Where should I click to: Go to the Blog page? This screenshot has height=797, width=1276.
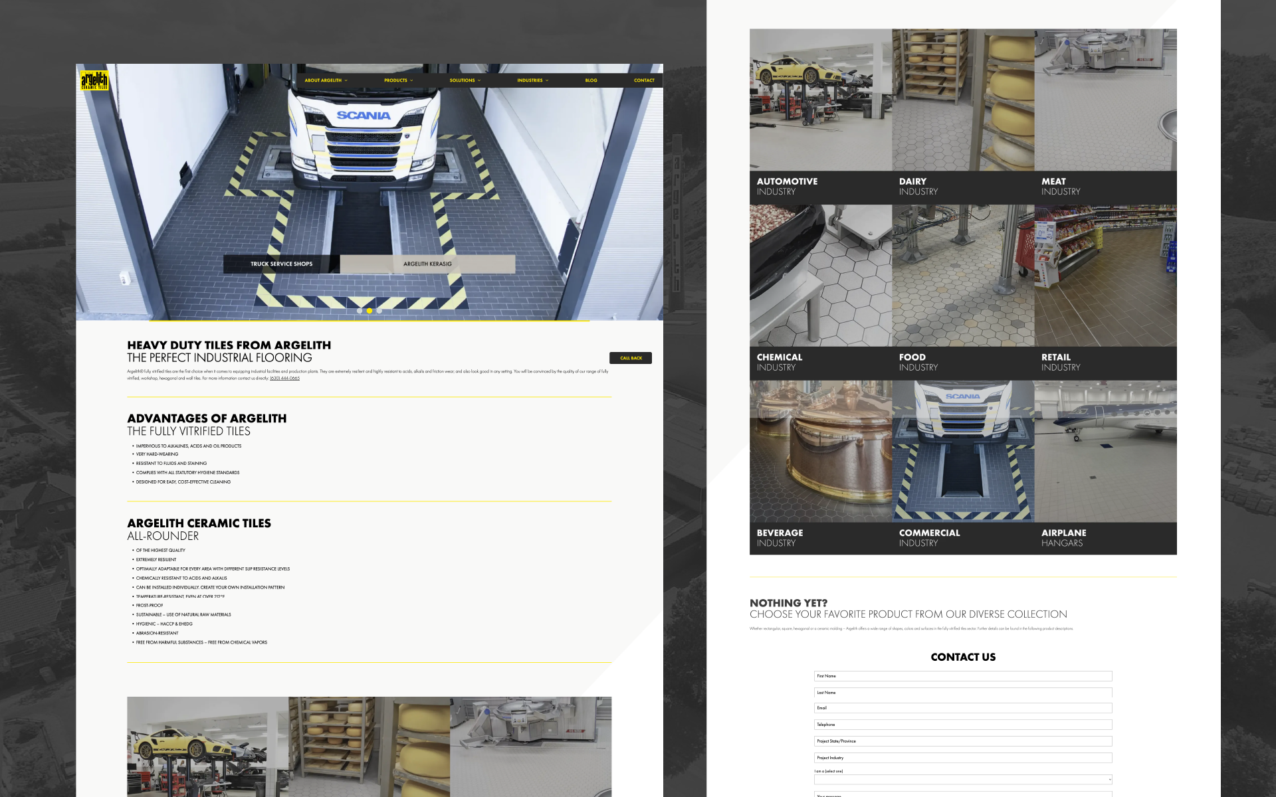591,80
